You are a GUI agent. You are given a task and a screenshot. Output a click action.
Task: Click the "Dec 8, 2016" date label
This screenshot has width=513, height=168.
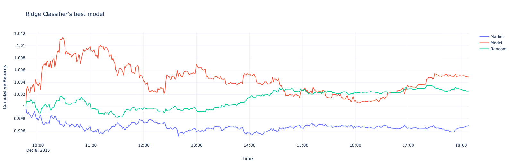pos(38,150)
